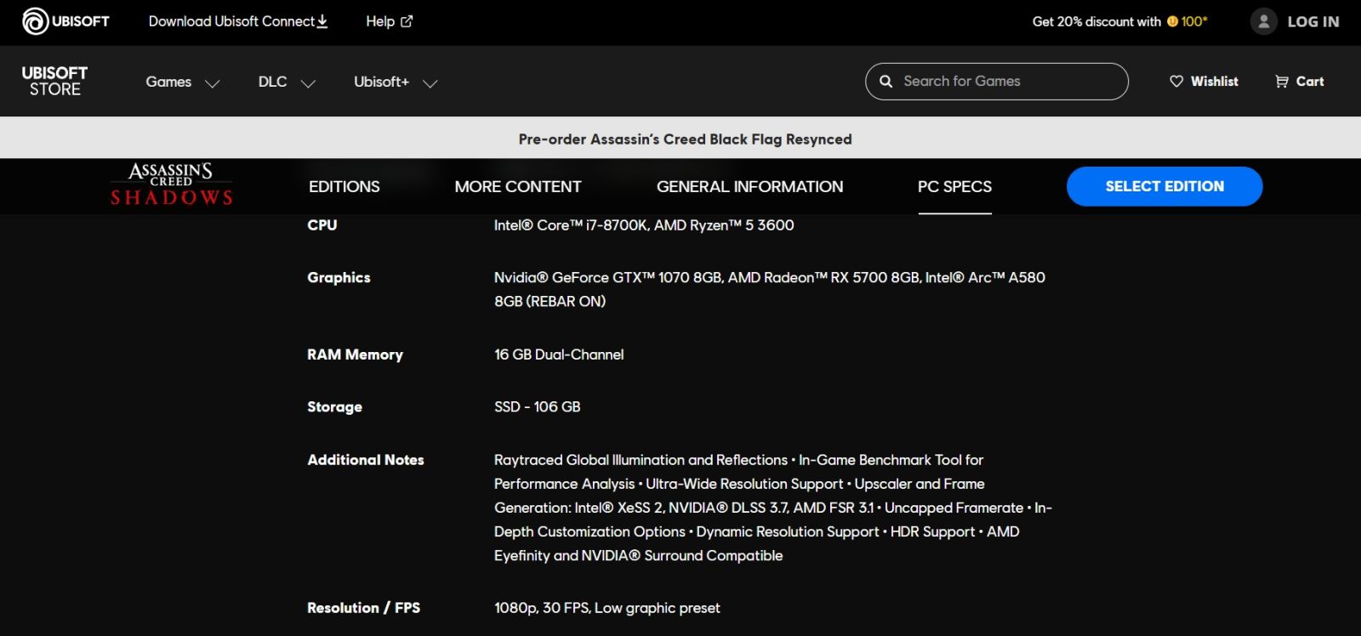Expand the DLC dropdown chevron

click(x=309, y=83)
